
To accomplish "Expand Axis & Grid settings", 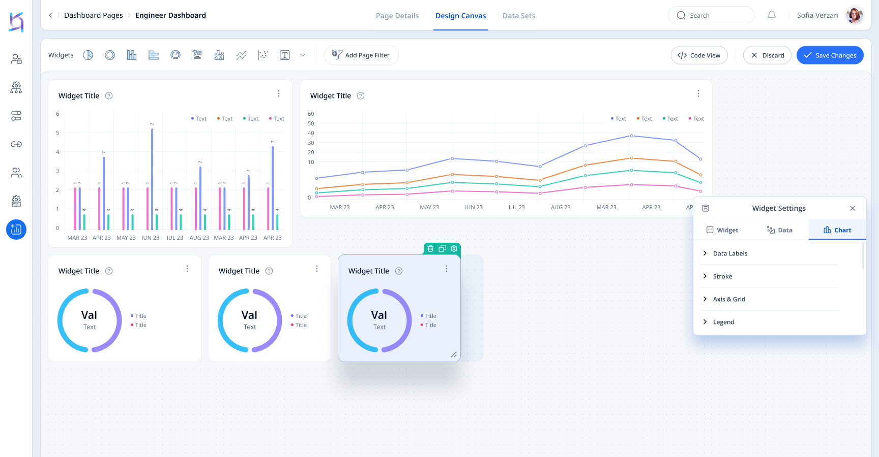I will tap(728, 299).
